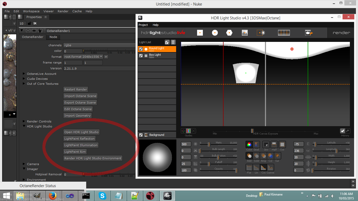Viewport: 358px width, 201px height.
Task: Toggle the Half light option
Action: pos(274,144)
